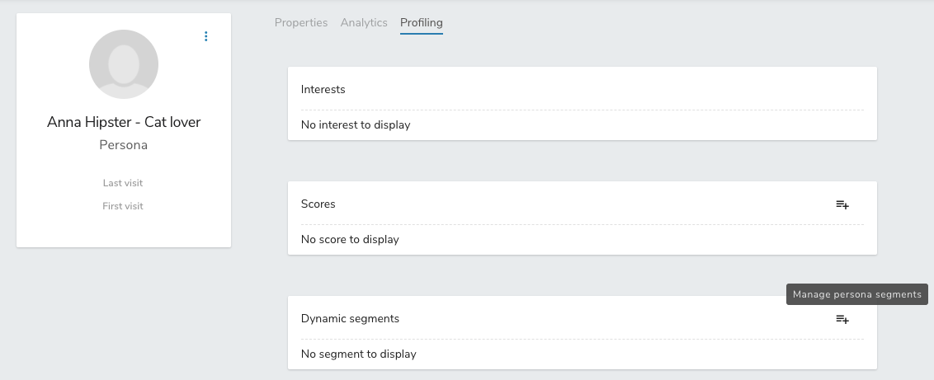This screenshot has width=934, height=380.
Task: Click the No score to display text
Action: point(350,240)
